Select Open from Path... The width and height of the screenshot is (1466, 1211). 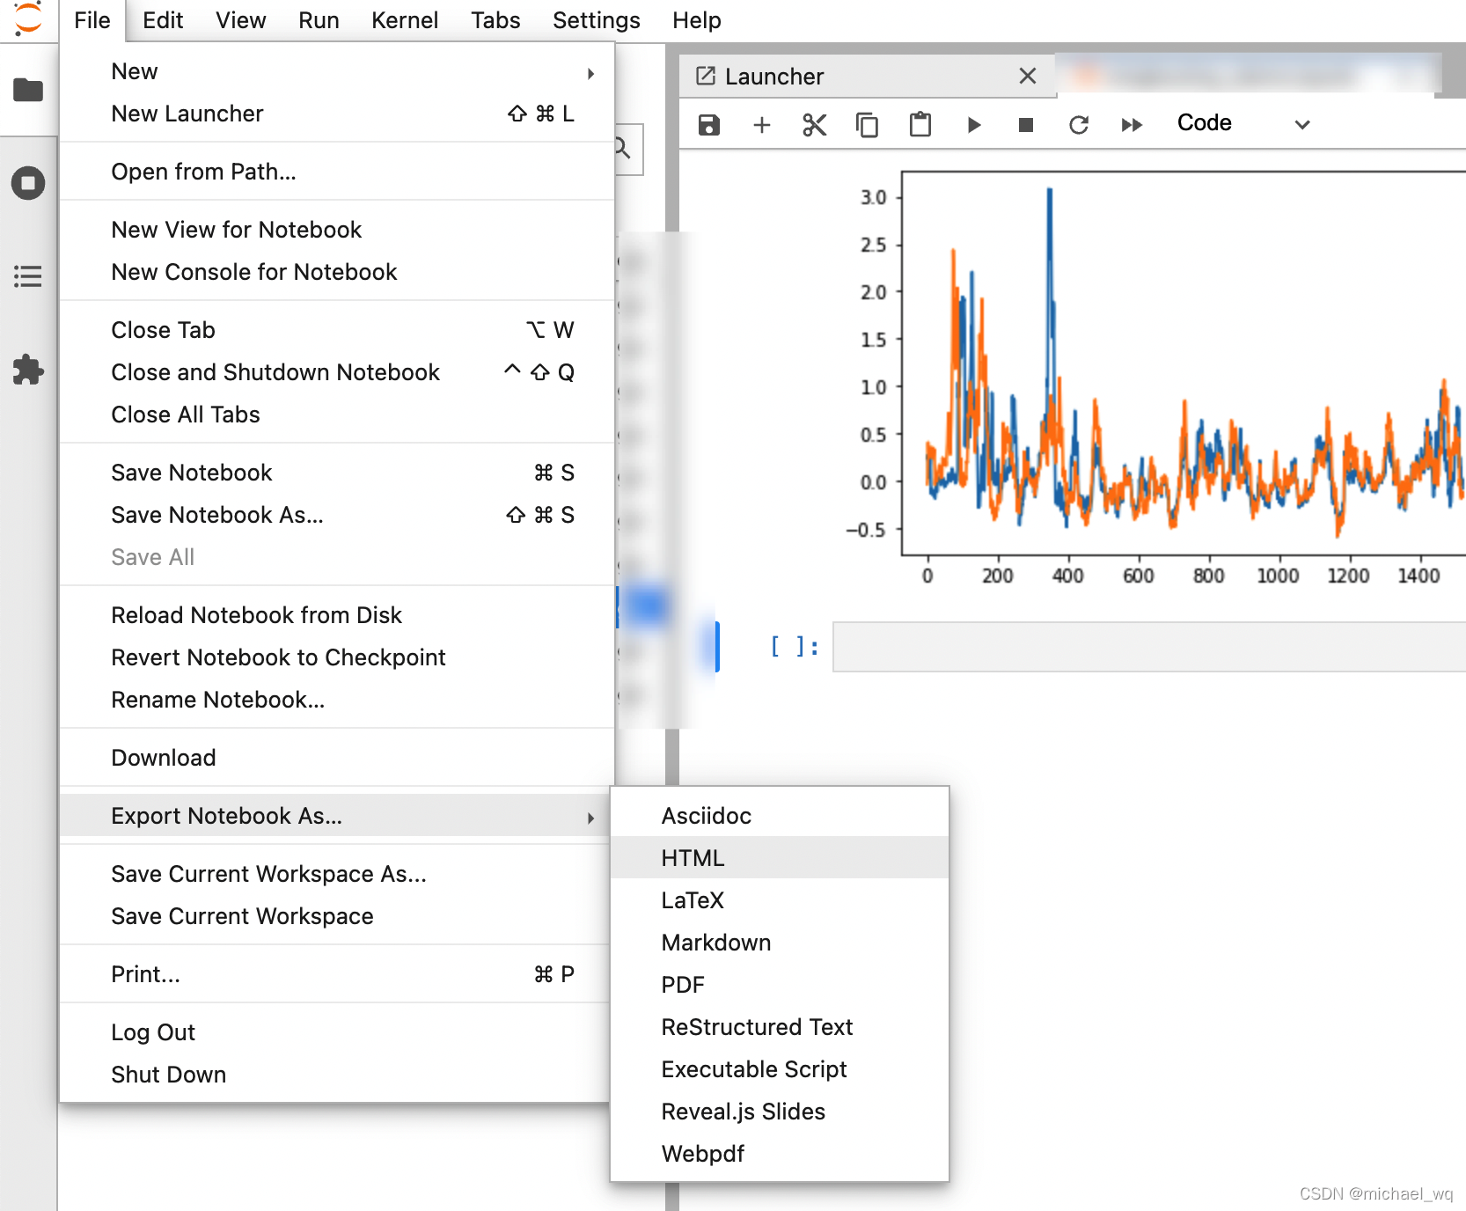pos(336,172)
